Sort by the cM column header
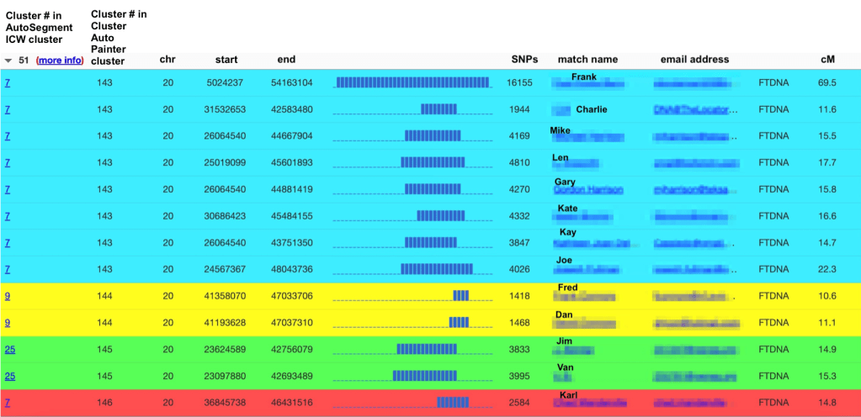Screen dimensions: 861x417 [827, 60]
